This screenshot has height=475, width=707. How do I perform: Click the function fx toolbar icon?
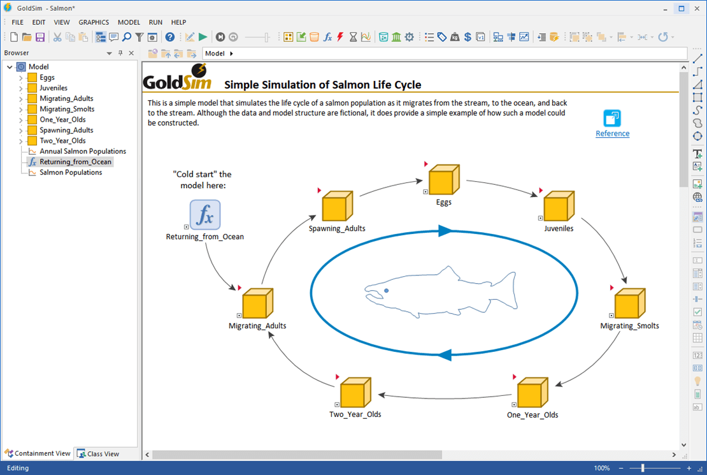tap(327, 37)
